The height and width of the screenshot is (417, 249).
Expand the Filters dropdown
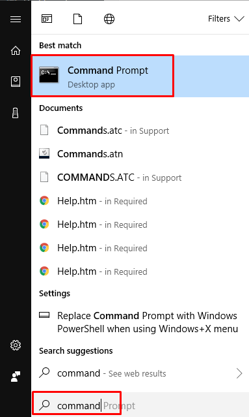pos(226,19)
